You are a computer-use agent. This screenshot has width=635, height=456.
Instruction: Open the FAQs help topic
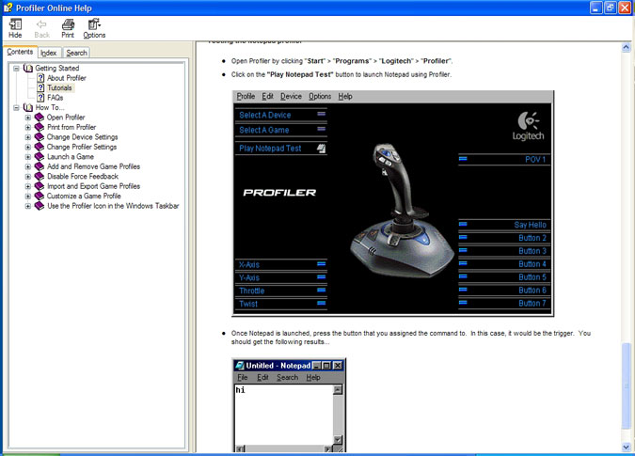(x=56, y=98)
